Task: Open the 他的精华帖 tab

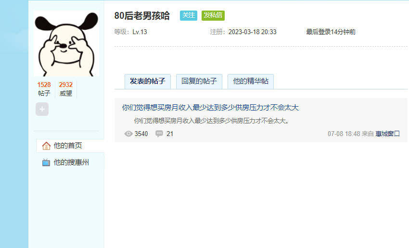Action: tap(251, 81)
